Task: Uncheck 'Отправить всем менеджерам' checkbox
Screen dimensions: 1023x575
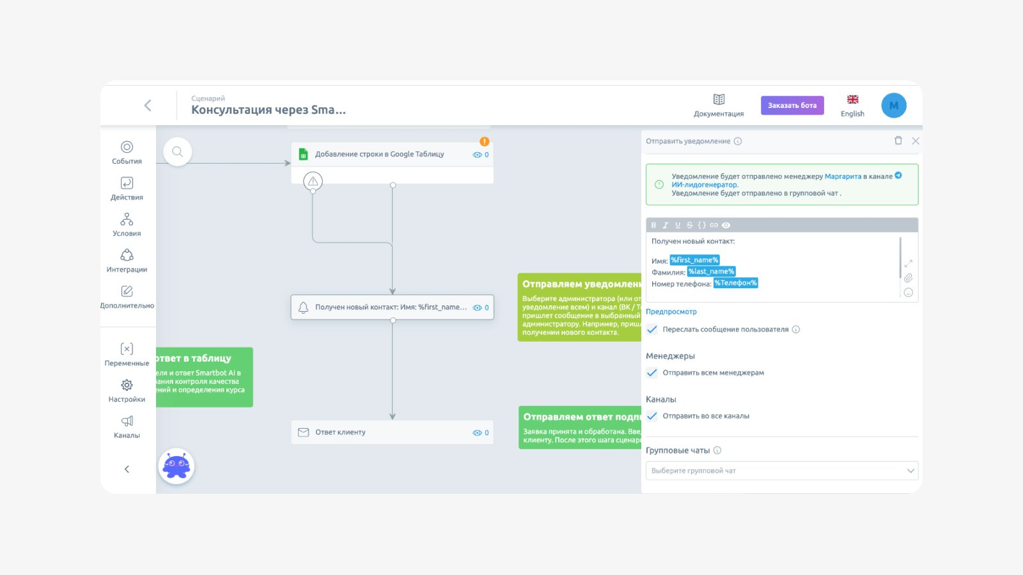Action: 652,373
